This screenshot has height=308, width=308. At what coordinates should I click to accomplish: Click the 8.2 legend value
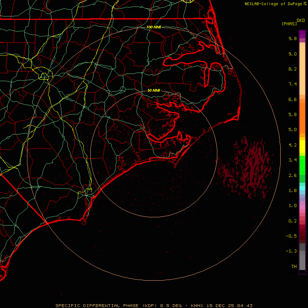(x=293, y=69)
